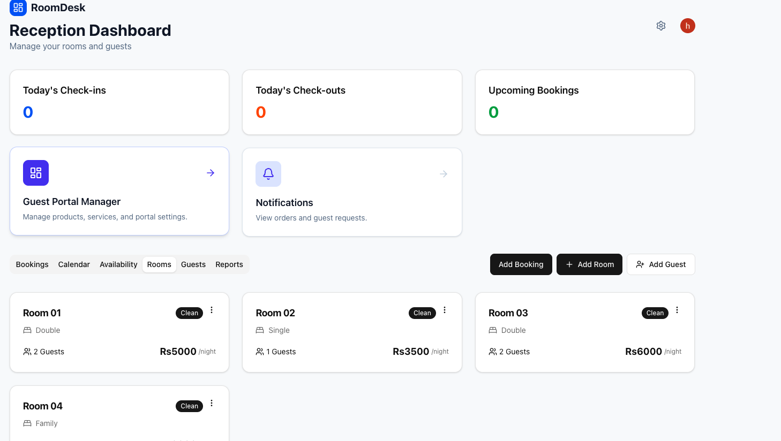Click the Clean badge on Room 01
Image resolution: width=781 pixels, height=441 pixels.
189,313
